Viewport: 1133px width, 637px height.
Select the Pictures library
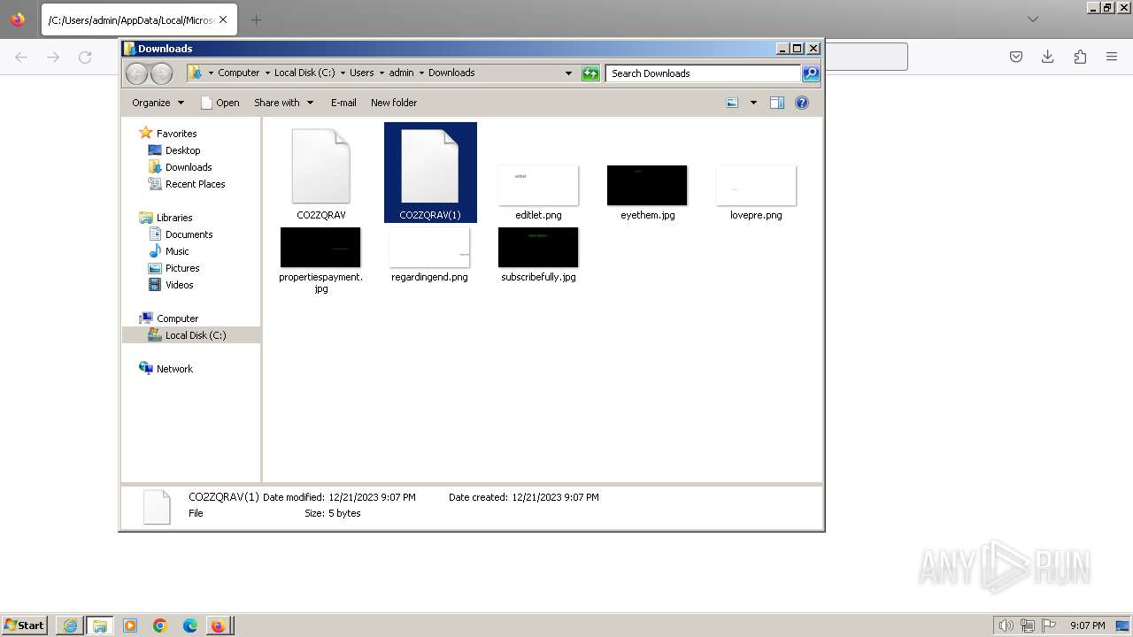pos(182,268)
